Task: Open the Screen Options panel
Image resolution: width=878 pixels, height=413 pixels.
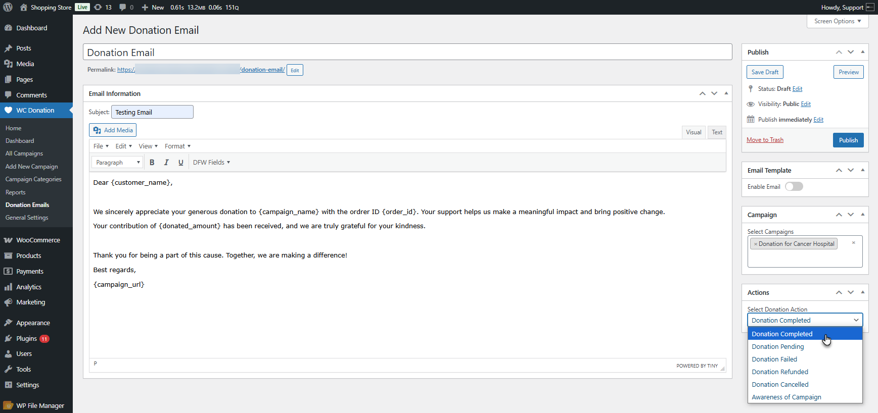Action: [837, 21]
